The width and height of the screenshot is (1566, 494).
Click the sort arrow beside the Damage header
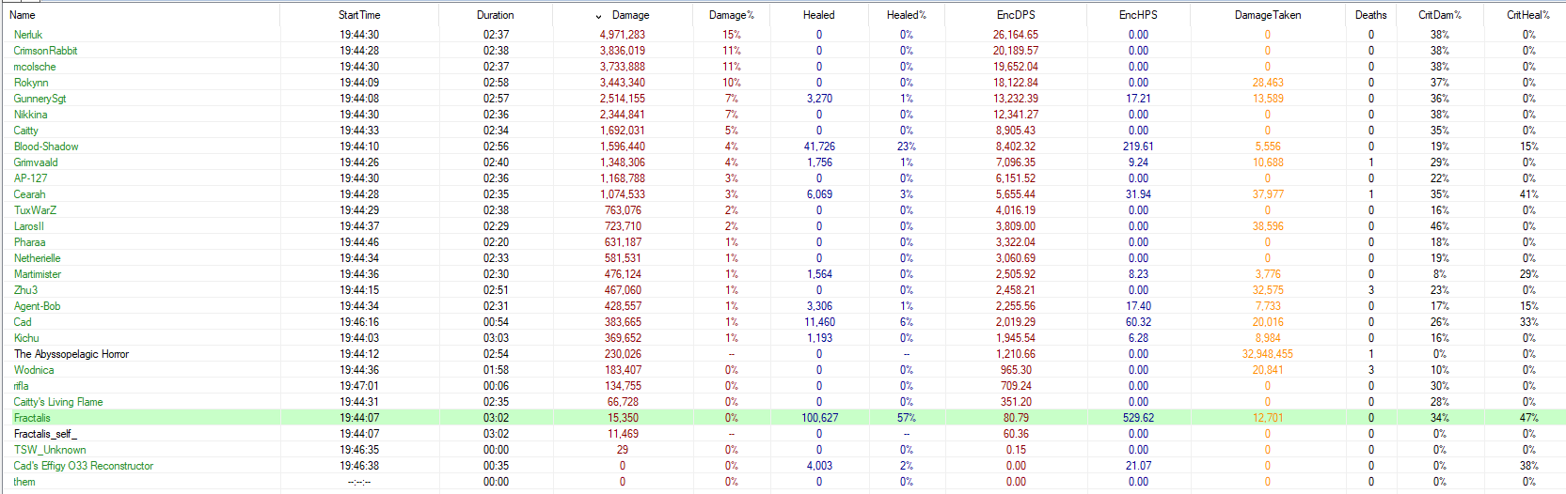599,16
